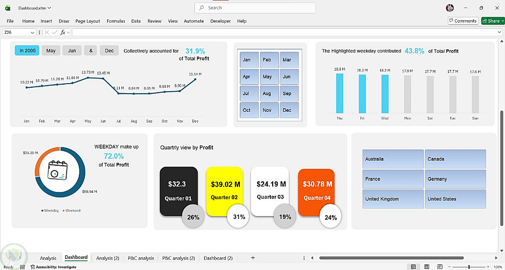Click the name box options dots
Image resolution: width=505 pixels, height=270 pixels.
(39, 32)
